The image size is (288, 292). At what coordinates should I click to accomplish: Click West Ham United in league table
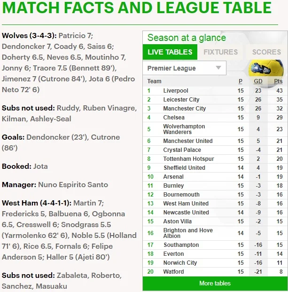(x=186, y=204)
